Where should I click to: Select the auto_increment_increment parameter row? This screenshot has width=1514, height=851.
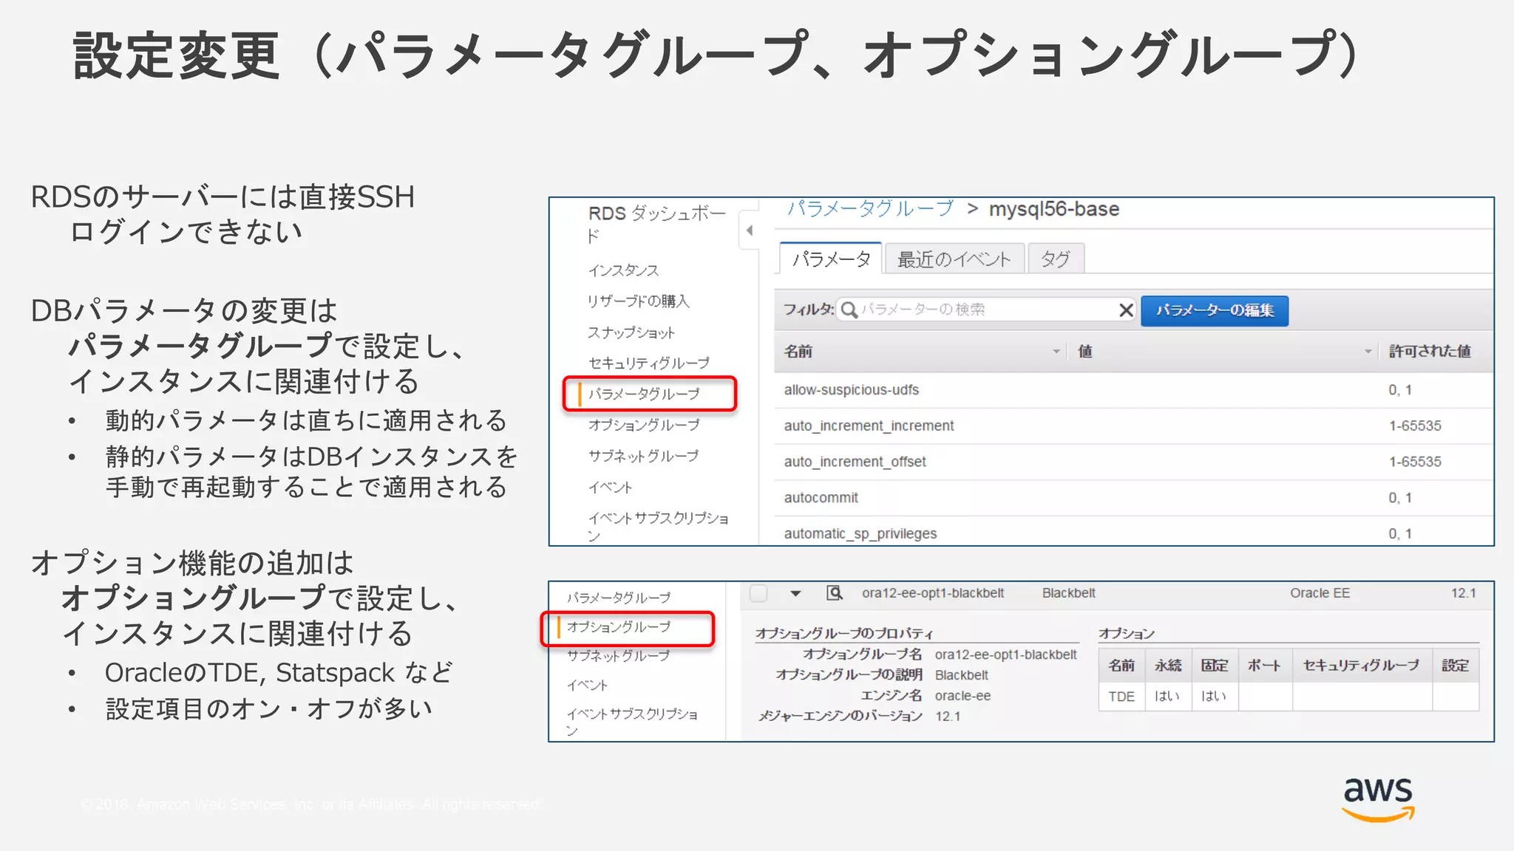1133,426
